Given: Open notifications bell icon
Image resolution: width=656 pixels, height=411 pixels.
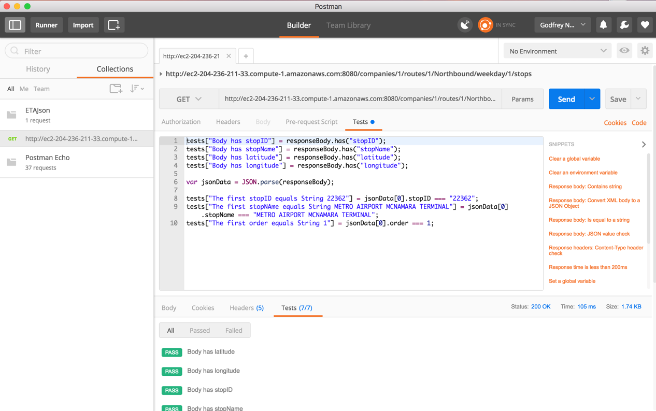Looking at the screenshot, I should coord(603,25).
